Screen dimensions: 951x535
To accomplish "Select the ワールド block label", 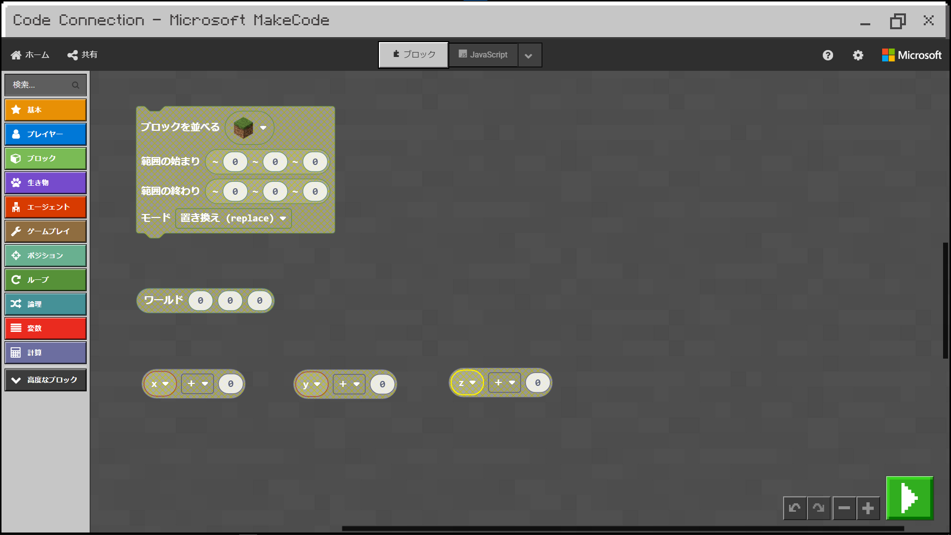I will (x=163, y=300).
